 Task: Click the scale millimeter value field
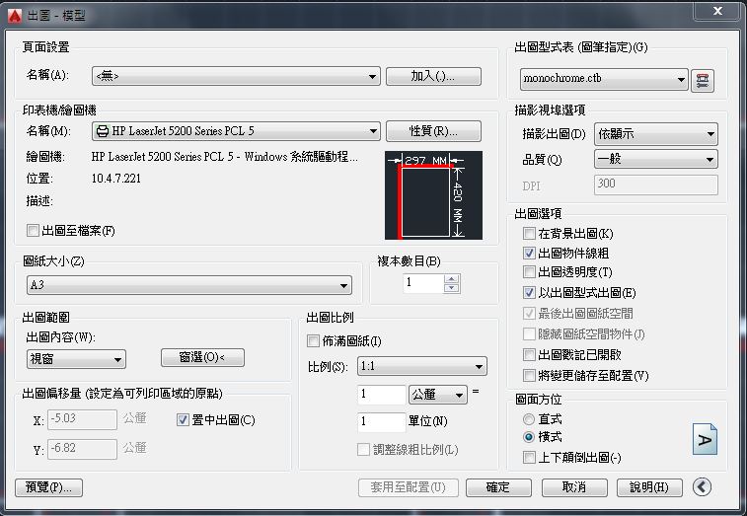tap(381, 395)
